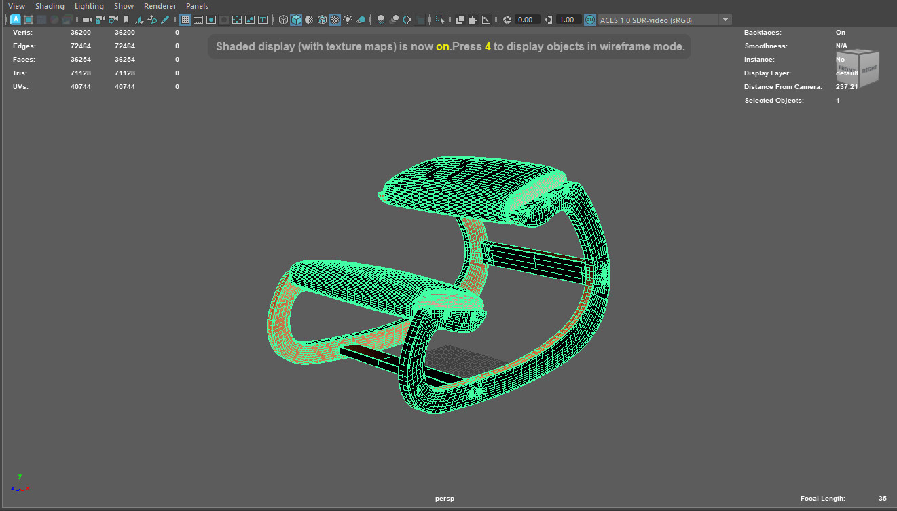Toggle color management ON button
The width and height of the screenshot is (897, 511).
[590, 20]
